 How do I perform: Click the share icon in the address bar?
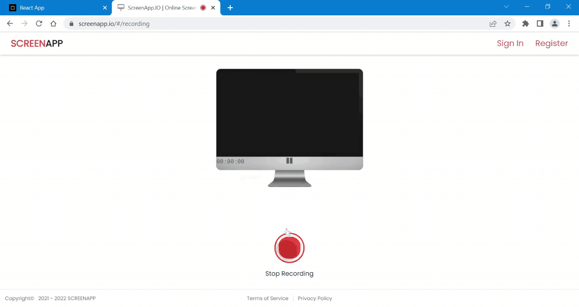[x=493, y=23]
